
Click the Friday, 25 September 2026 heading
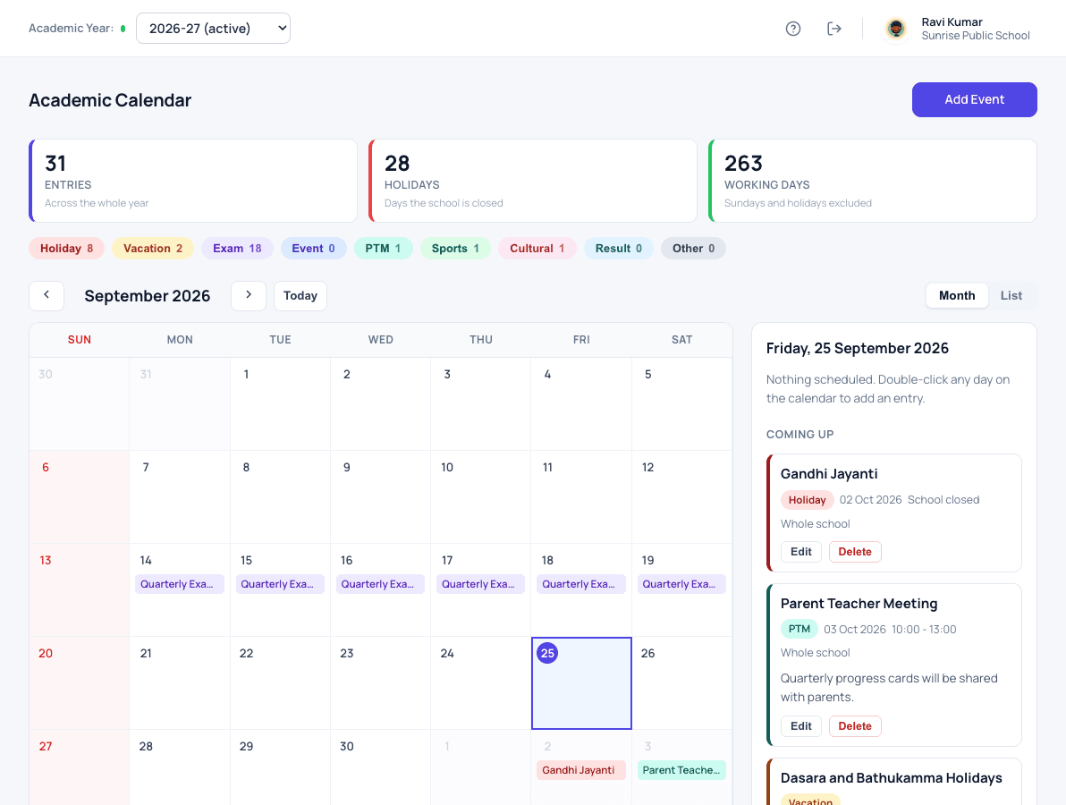(x=858, y=348)
